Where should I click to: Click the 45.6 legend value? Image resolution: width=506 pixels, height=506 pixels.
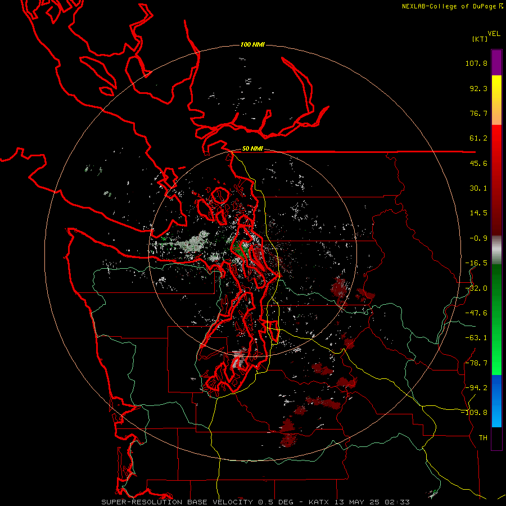pyautogui.click(x=478, y=163)
